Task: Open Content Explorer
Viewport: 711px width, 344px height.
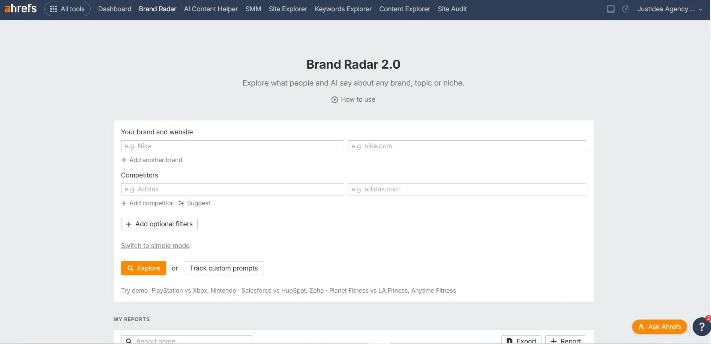Action: pos(405,9)
